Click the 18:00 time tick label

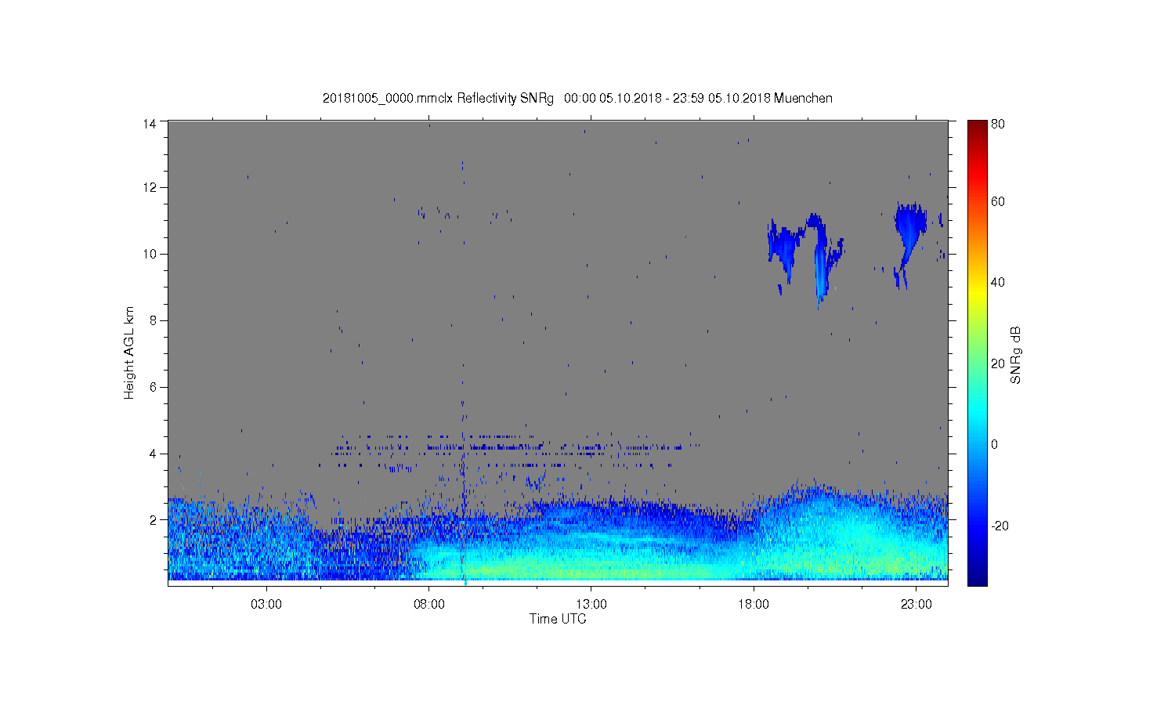click(x=754, y=605)
